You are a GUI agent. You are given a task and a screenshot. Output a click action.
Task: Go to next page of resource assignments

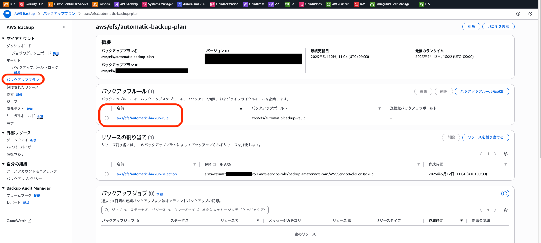(x=495, y=154)
